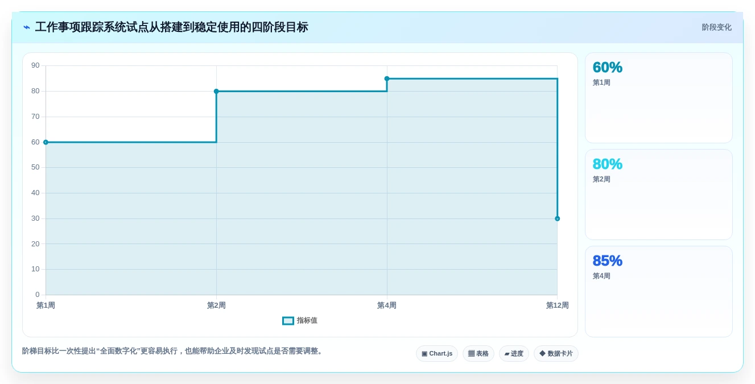Open the 85% 第4周 data card

(x=659, y=291)
